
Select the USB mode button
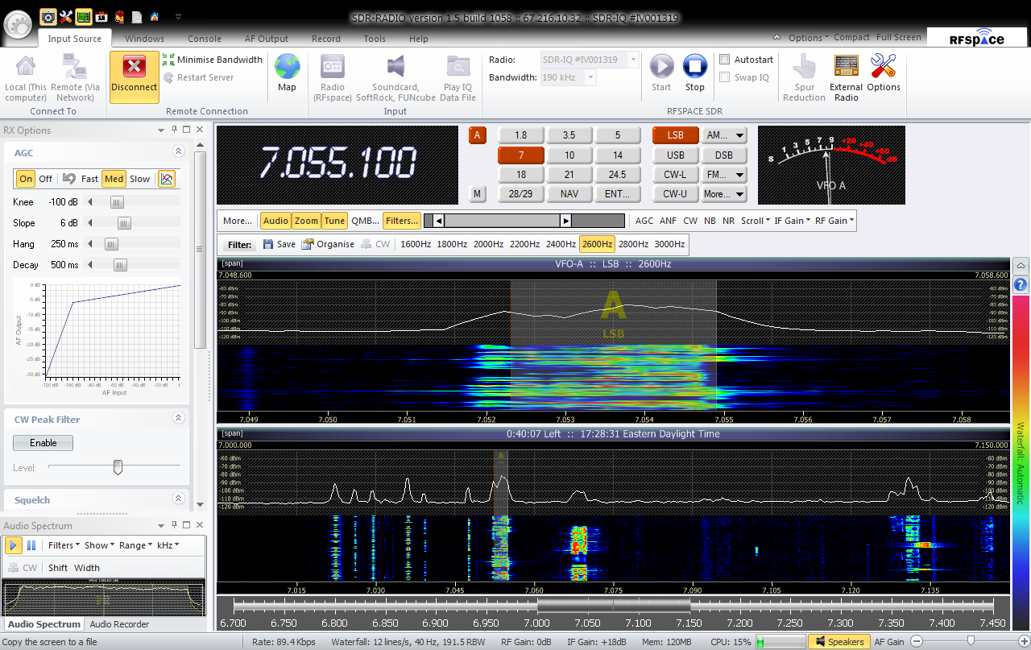(675, 155)
